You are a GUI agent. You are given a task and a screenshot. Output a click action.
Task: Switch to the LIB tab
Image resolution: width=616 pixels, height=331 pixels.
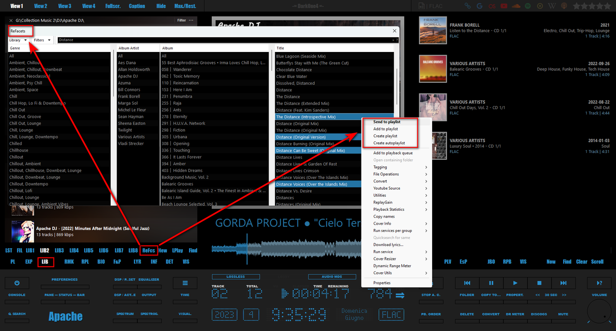click(x=45, y=262)
